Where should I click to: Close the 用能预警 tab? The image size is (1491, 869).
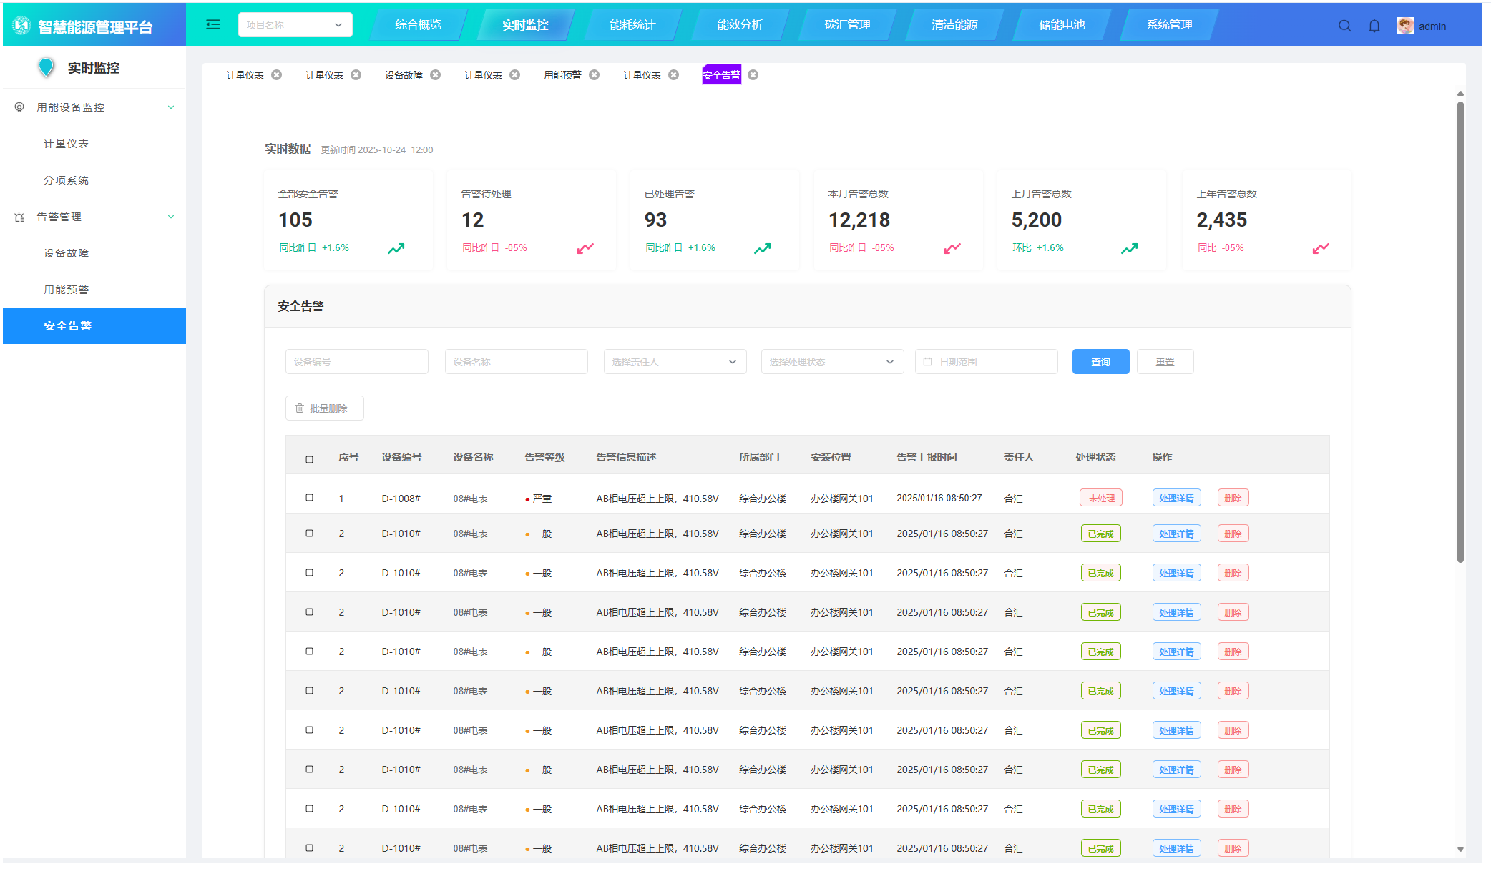(594, 75)
